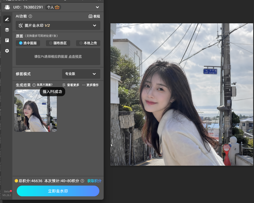Click the 教程 tutorial label
254x203 pixels.
click(x=97, y=16)
